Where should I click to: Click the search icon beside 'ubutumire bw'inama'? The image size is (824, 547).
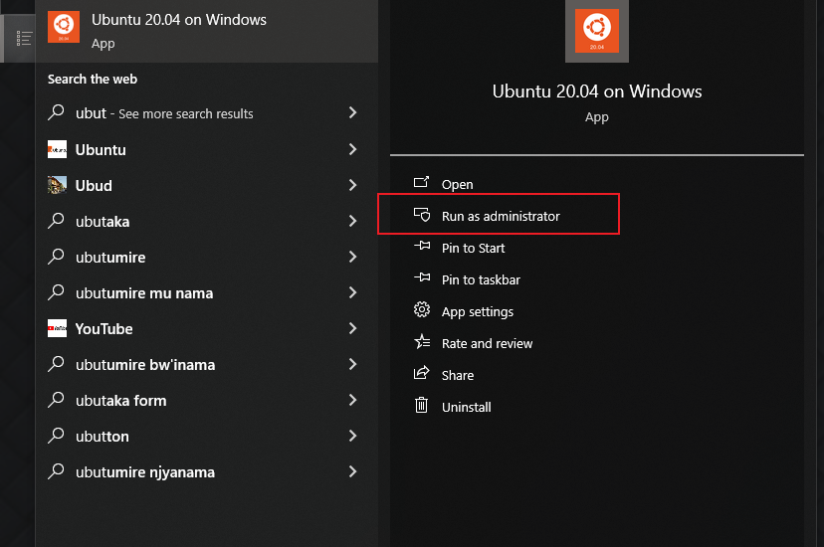(57, 364)
